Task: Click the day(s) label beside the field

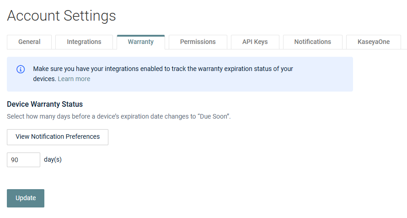Action: [x=53, y=159]
